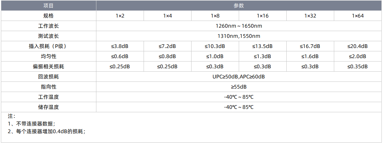Select the 1×64 specification cell
This screenshot has height=143, width=383.
[x=358, y=16]
